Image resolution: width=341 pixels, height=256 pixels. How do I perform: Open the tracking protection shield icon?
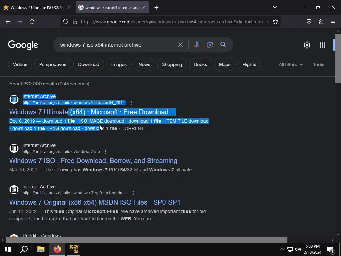click(66, 22)
